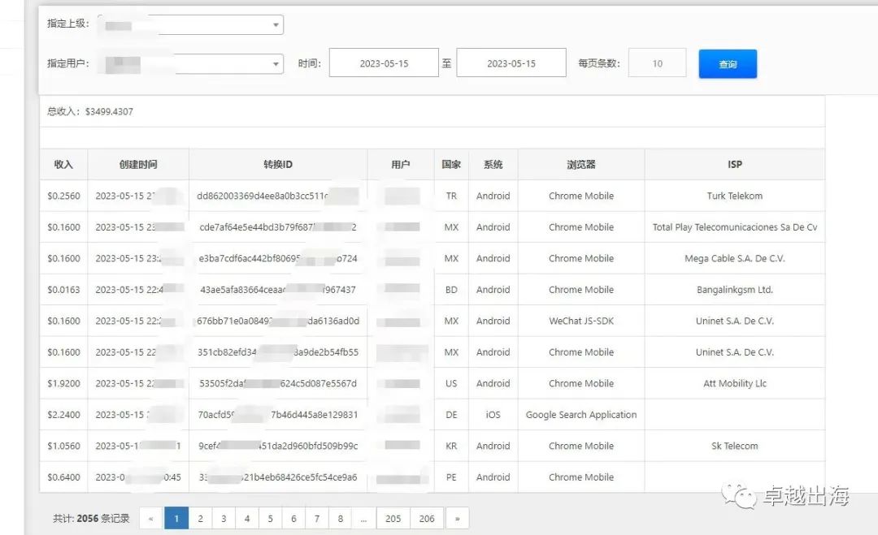
Task: Jump to page 5 in pagination
Action: [x=271, y=519]
